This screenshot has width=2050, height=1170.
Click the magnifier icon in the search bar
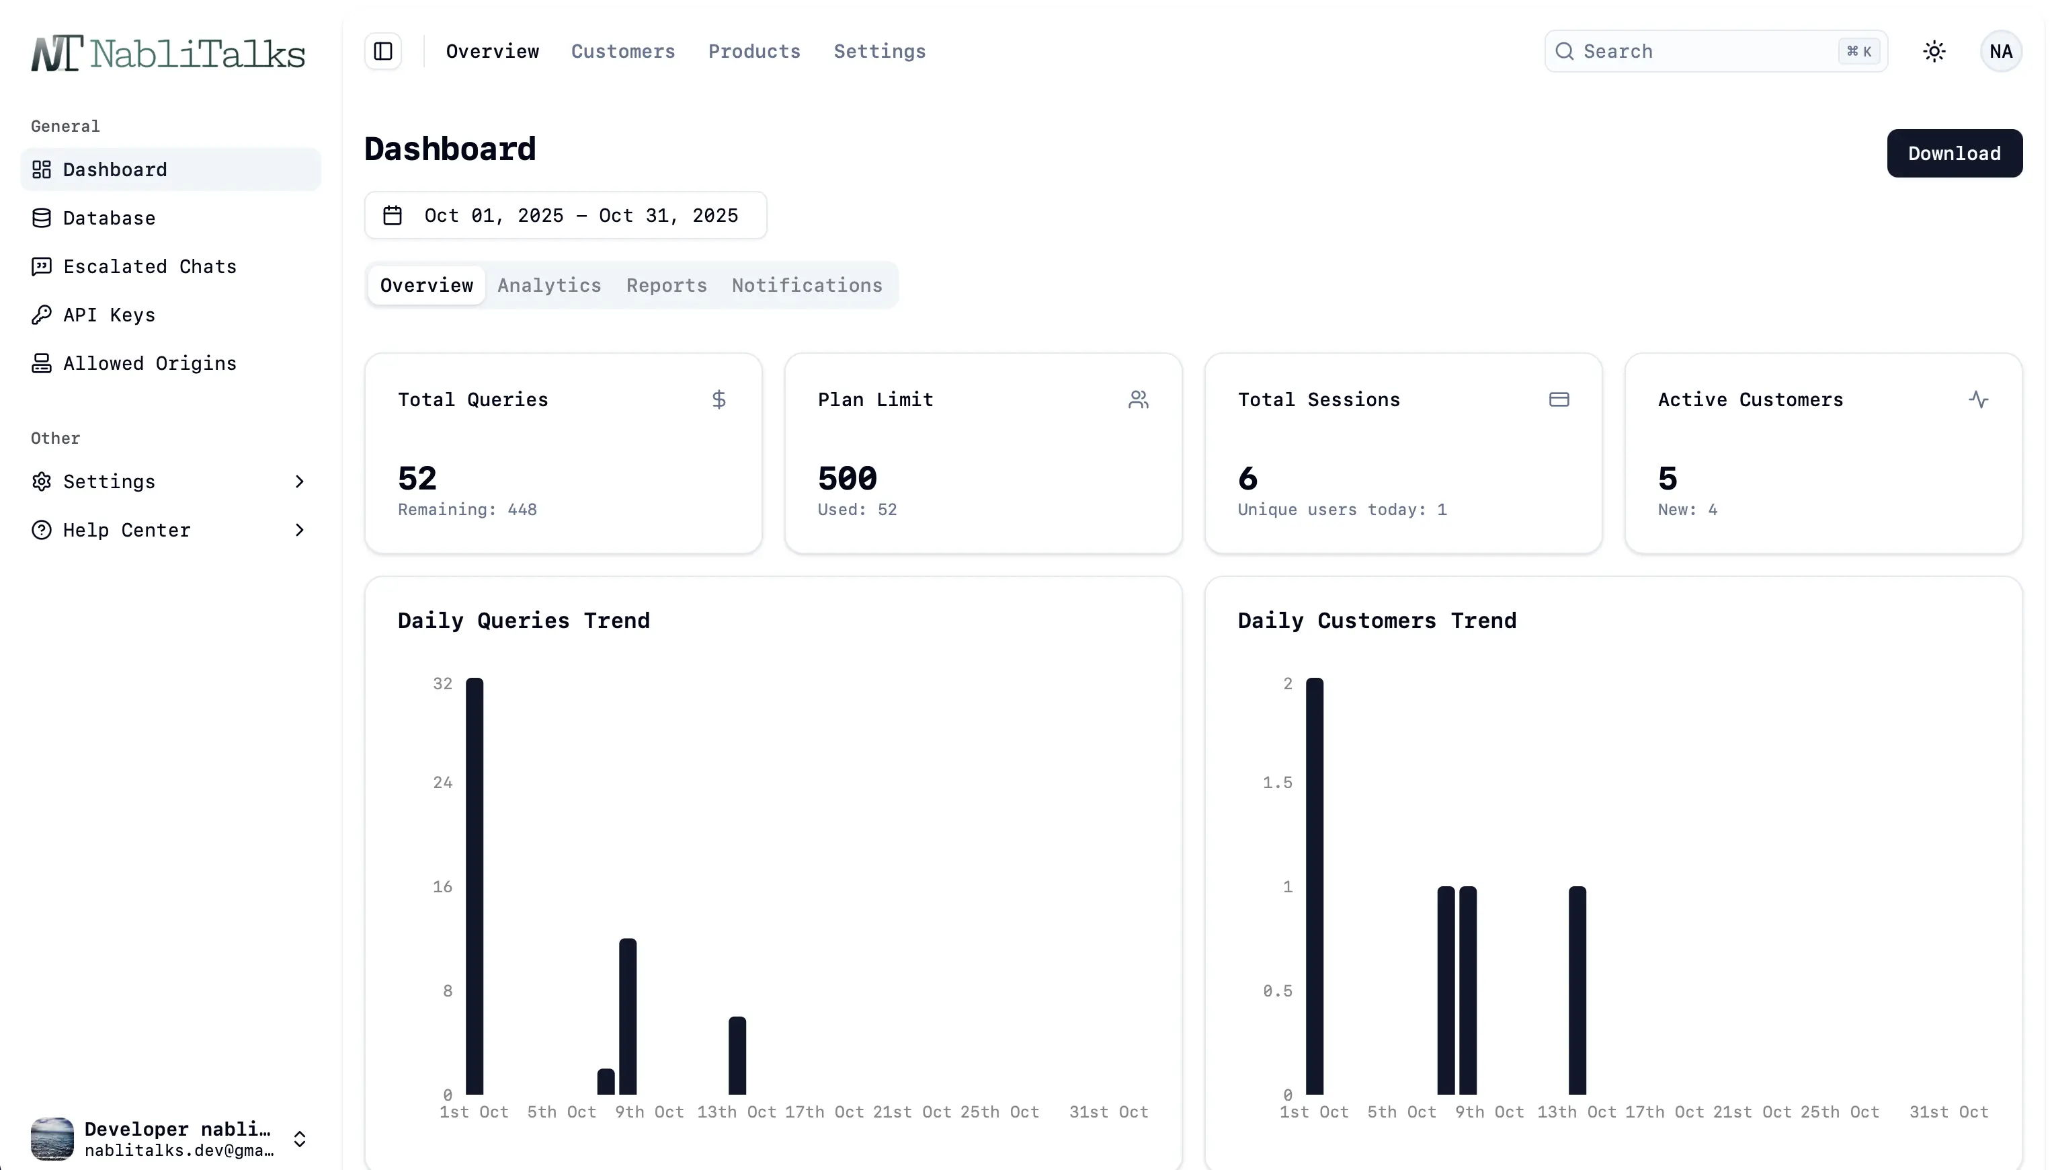coord(1564,50)
